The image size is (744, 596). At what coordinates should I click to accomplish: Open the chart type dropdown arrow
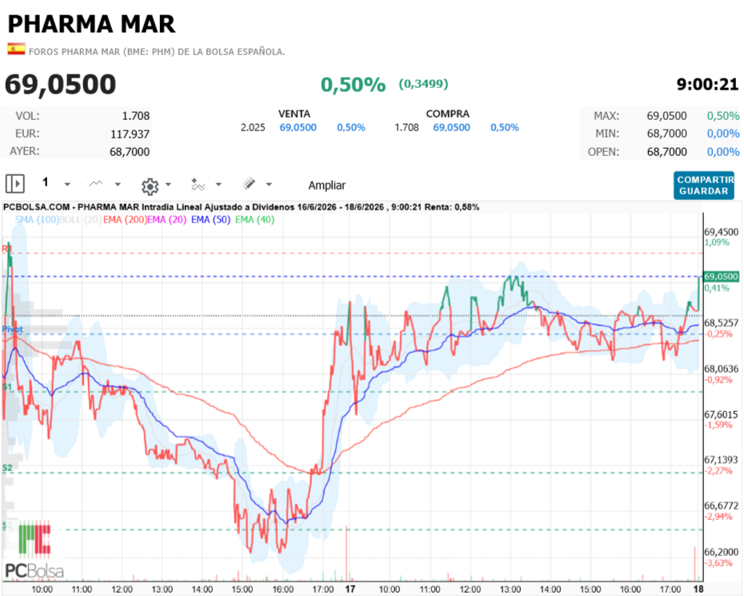pyautogui.click(x=118, y=184)
